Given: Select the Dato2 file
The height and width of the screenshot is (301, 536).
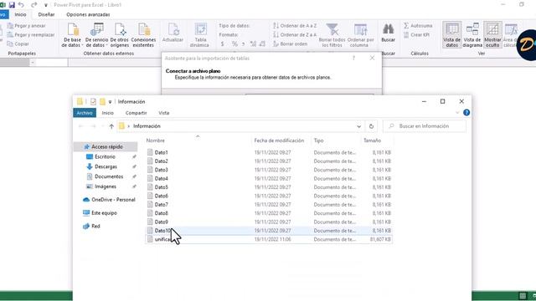Looking at the screenshot, I should click(269, 161).
